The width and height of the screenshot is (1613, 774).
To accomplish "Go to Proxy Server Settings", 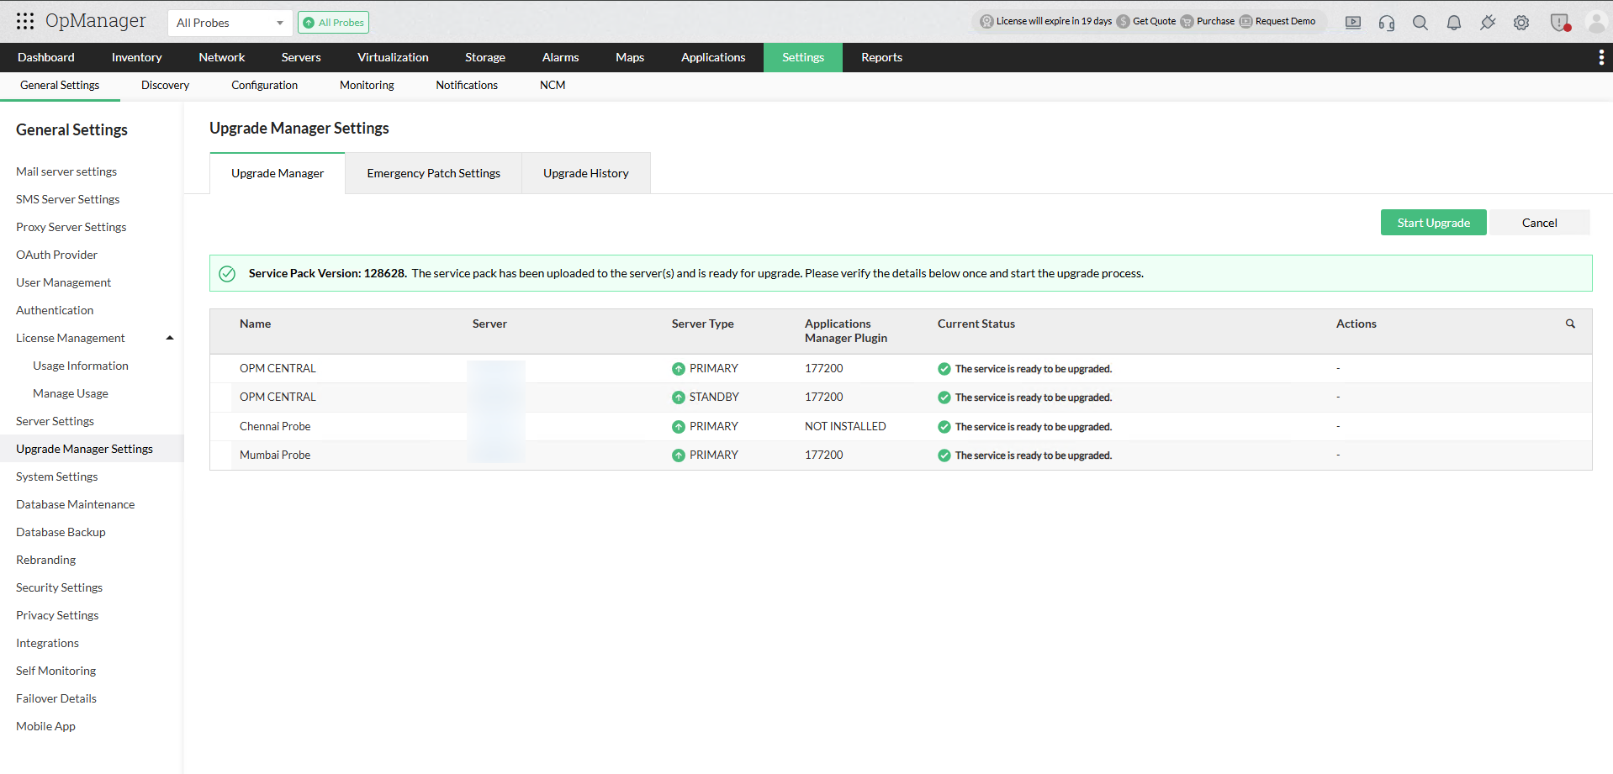I will (71, 227).
